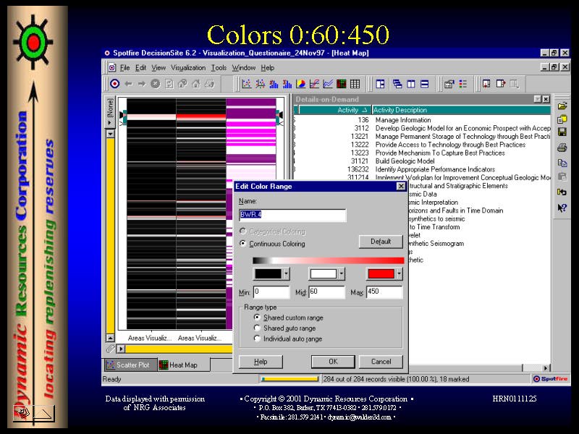Screen dimensions: 579x434
Task: Click the pie chart visualization toolbar icon
Action: point(300,84)
